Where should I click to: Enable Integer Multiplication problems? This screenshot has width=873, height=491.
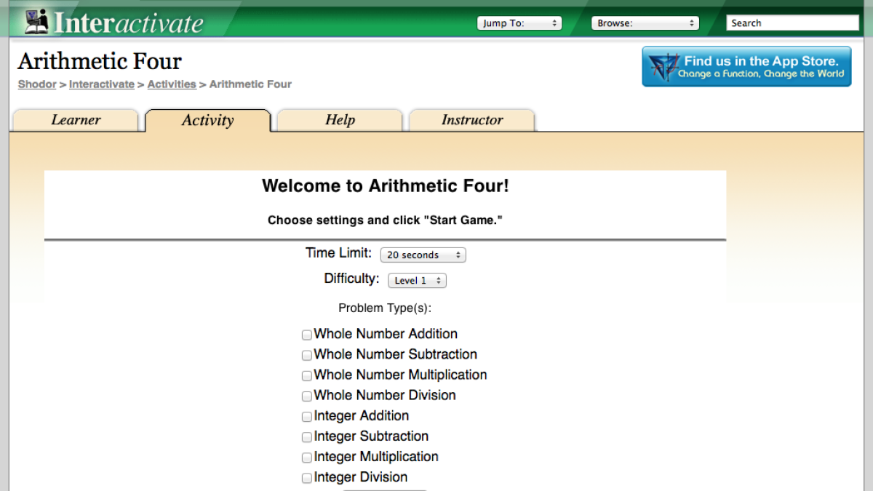coord(307,458)
